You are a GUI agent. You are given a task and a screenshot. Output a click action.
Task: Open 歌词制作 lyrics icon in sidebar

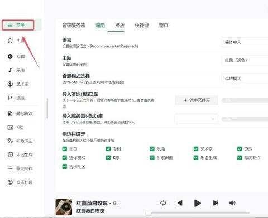pyautogui.click(x=10, y=169)
